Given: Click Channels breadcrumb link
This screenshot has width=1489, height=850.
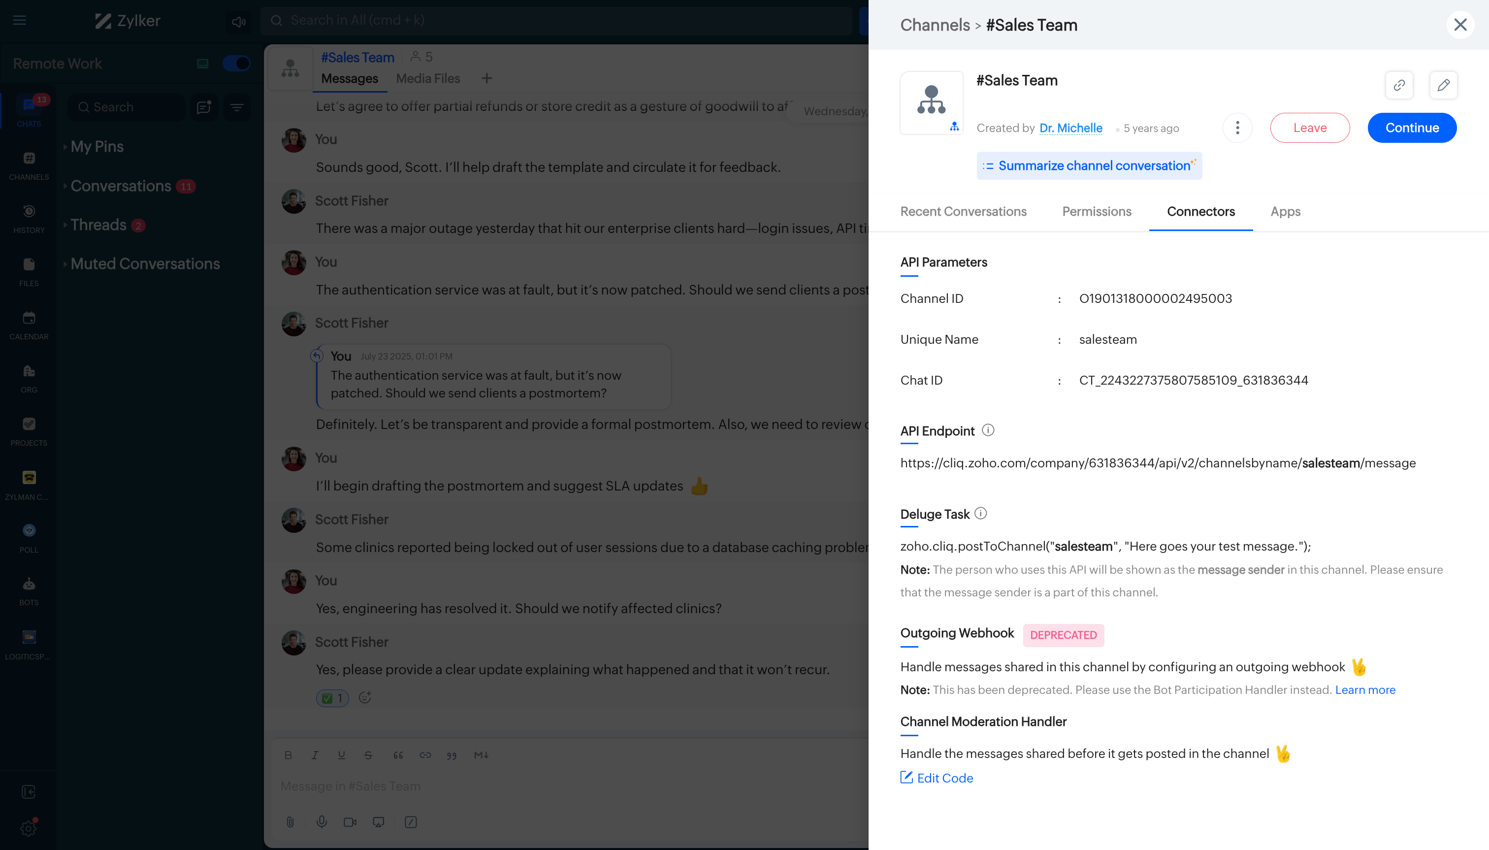Looking at the screenshot, I should pyautogui.click(x=935, y=25).
